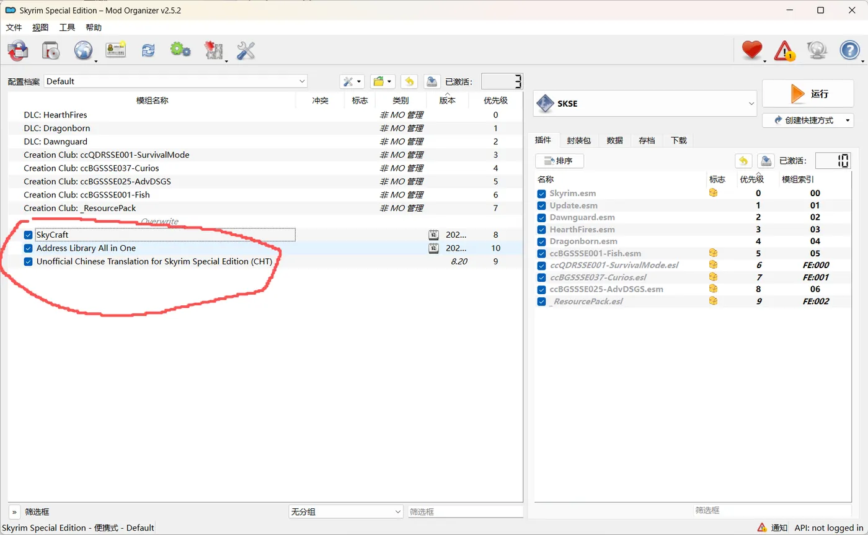Open the profiles ID card icon
This screenshot has height=535, width=868.
[115, 51]
